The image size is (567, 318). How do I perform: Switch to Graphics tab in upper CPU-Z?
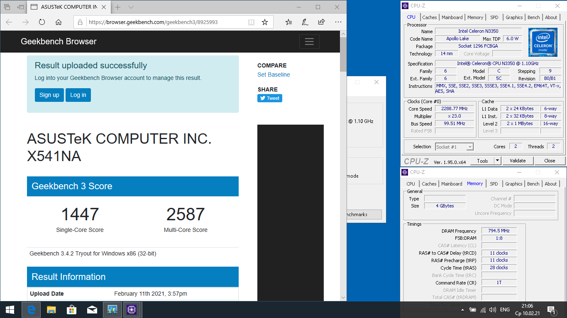[514, 17]
